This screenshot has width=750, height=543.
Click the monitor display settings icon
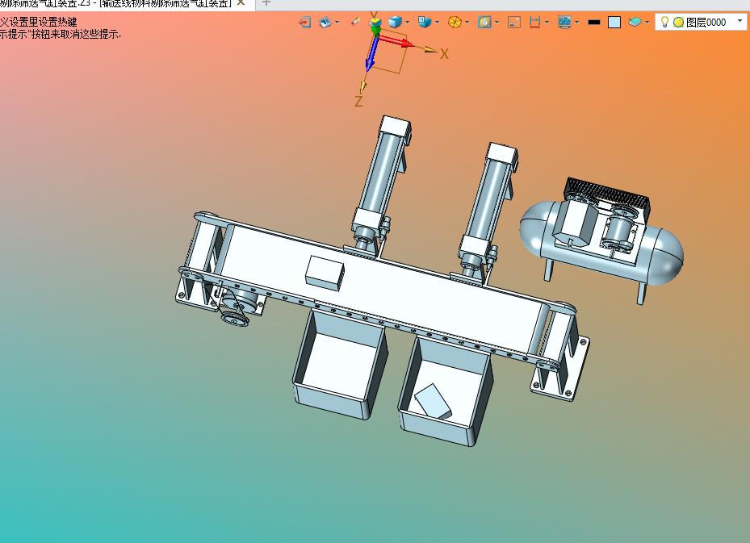pyautogui.click(x=564, y=22)
